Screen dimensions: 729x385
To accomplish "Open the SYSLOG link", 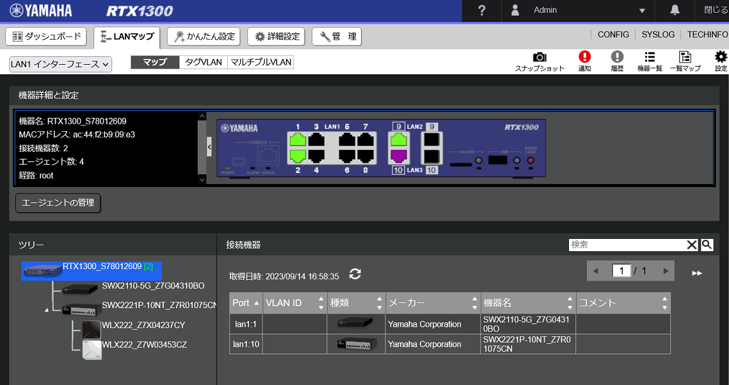I will tap(658, 35).
